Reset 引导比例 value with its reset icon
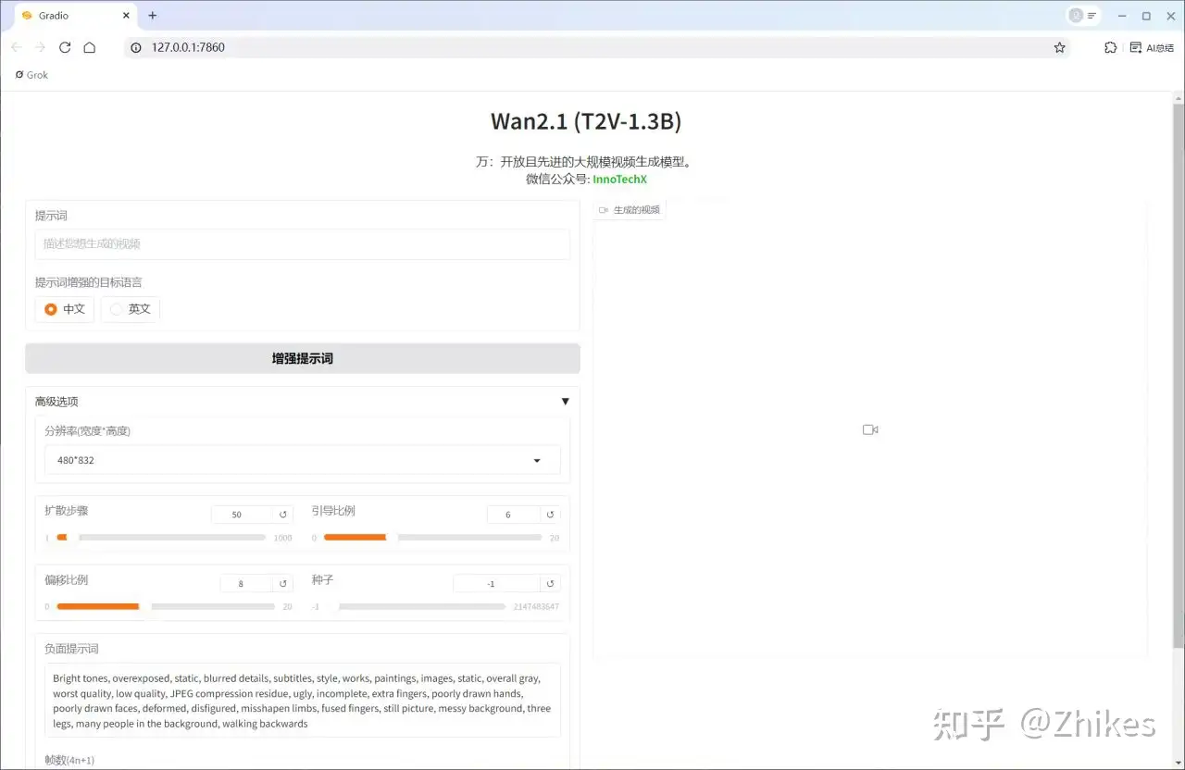Viewport: 1185px width, 770px height. pyautogui.click(x=551, y=515)
